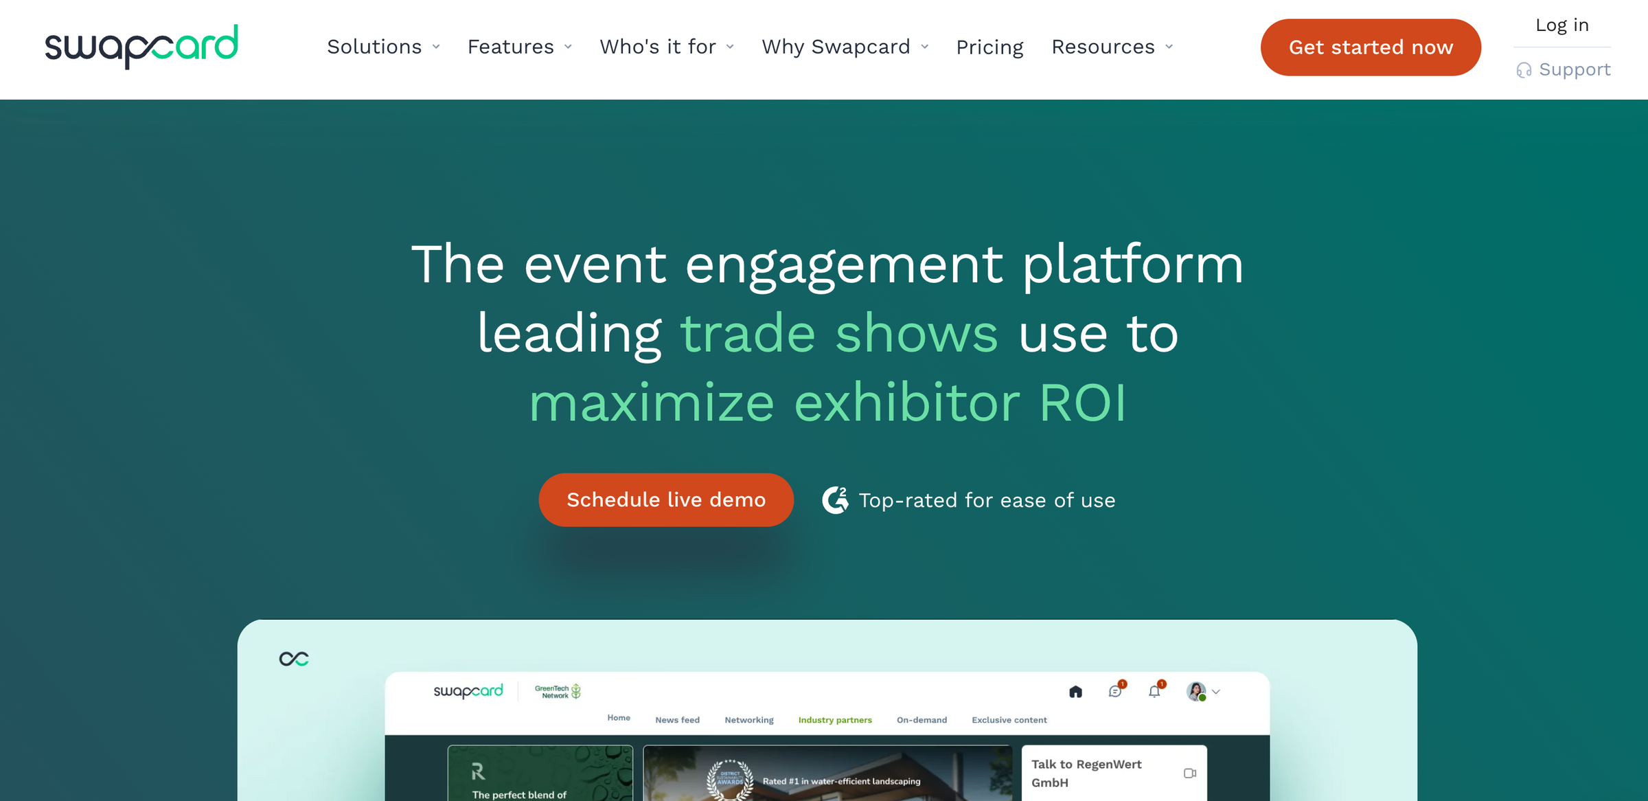Click Schedule live demo
This screenshot has width=1648, height=801.
(x=665, y=499)
